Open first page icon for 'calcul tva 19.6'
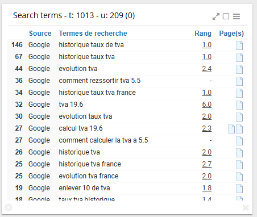 [x=231, y=129]
